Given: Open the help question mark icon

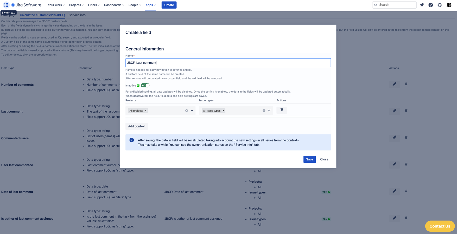Looking at the screenshot, I should [x=430, y=5].
